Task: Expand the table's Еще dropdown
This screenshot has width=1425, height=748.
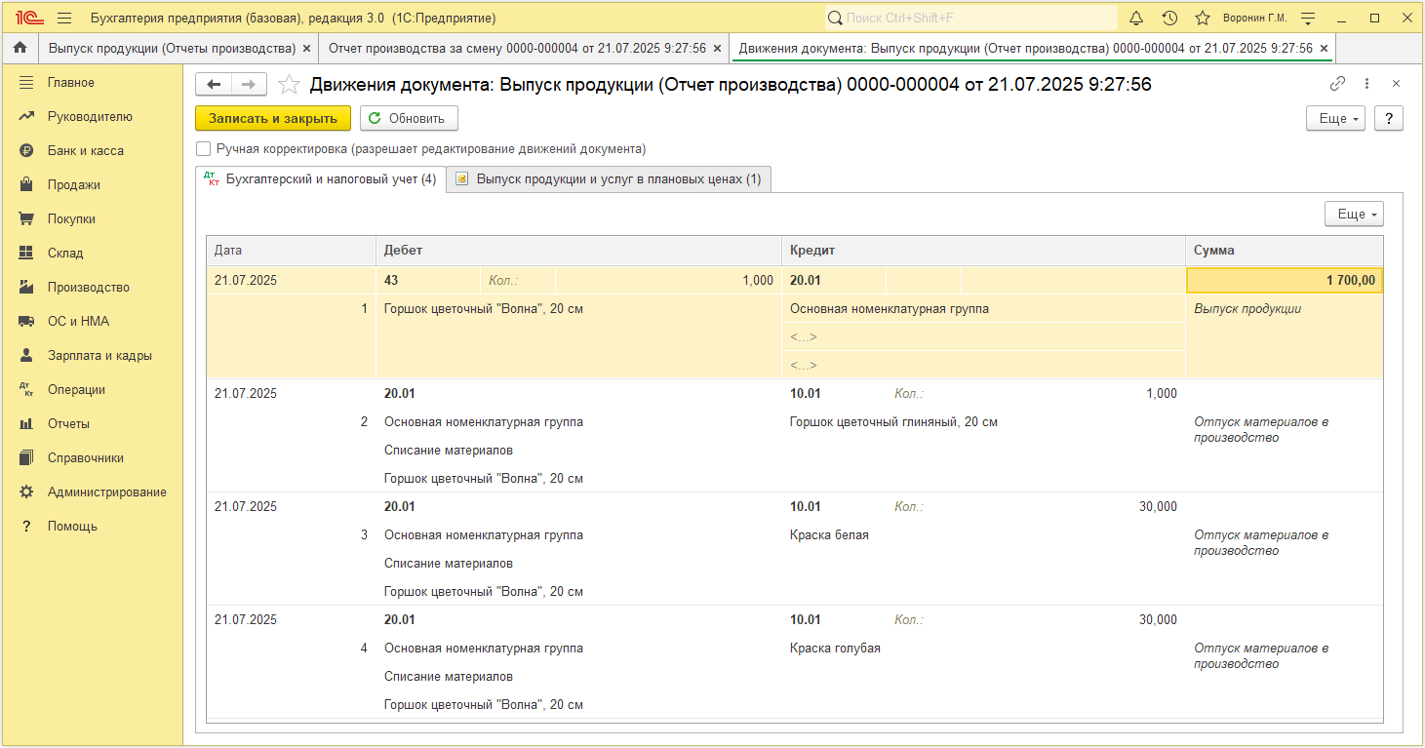Action: point(1354,214)
